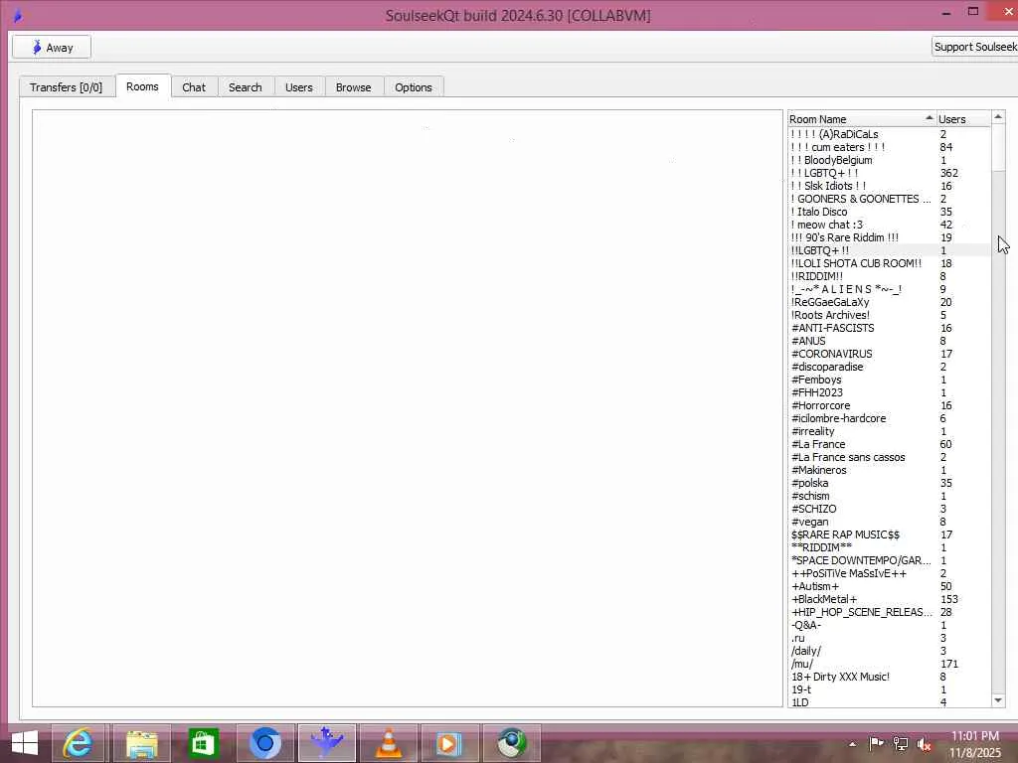Image resolution: width=1018 pixels, height=763 pixels.
Task: Select the '#La France sans cassos' room
Action: pyautogui.click(x=889, y=457)
